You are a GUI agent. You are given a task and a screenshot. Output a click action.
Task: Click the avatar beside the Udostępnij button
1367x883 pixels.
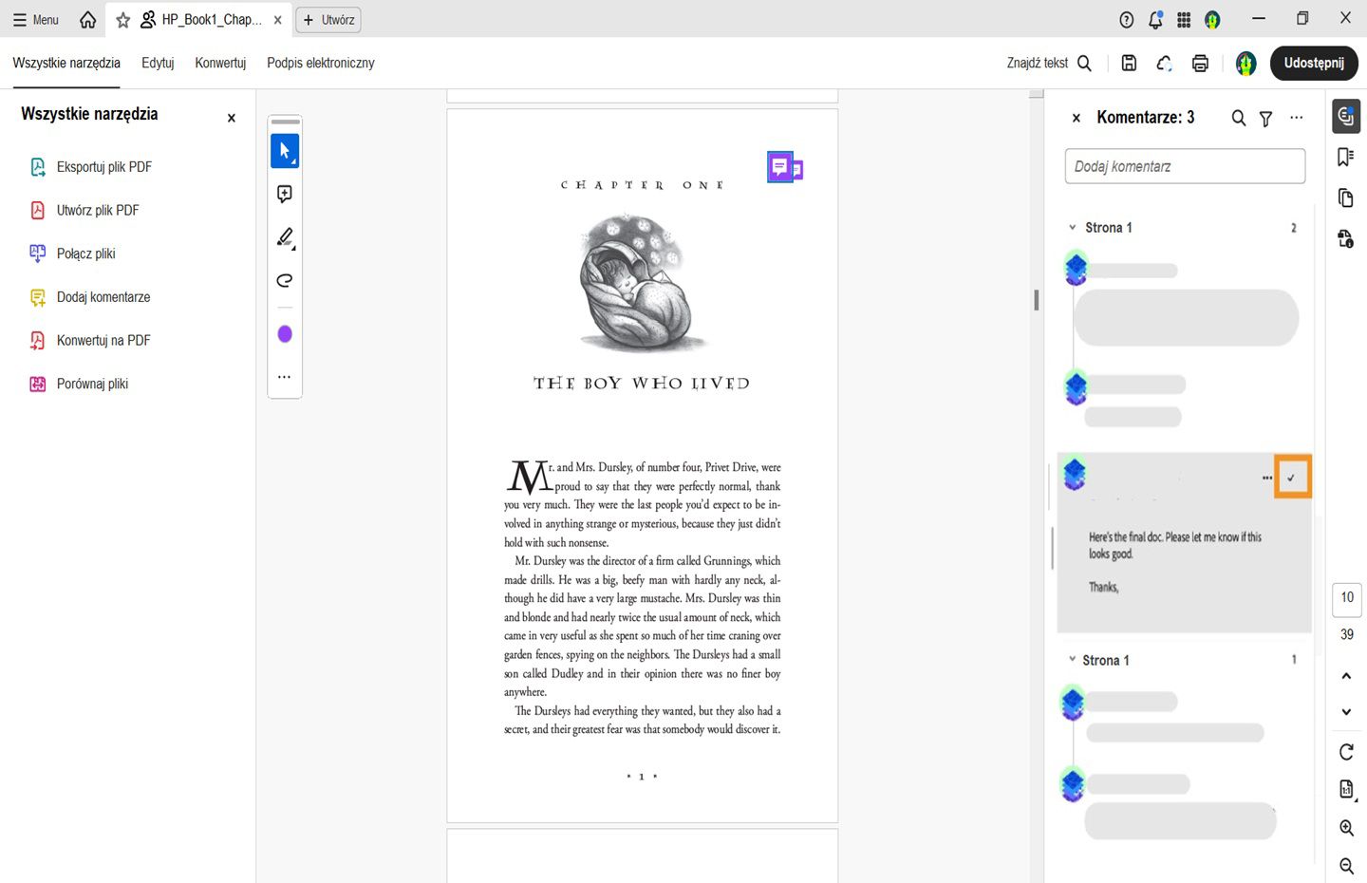[1245, 64]
